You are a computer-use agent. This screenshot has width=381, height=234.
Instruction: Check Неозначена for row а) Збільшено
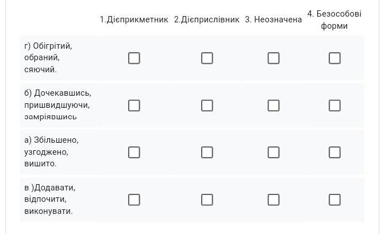274,153
